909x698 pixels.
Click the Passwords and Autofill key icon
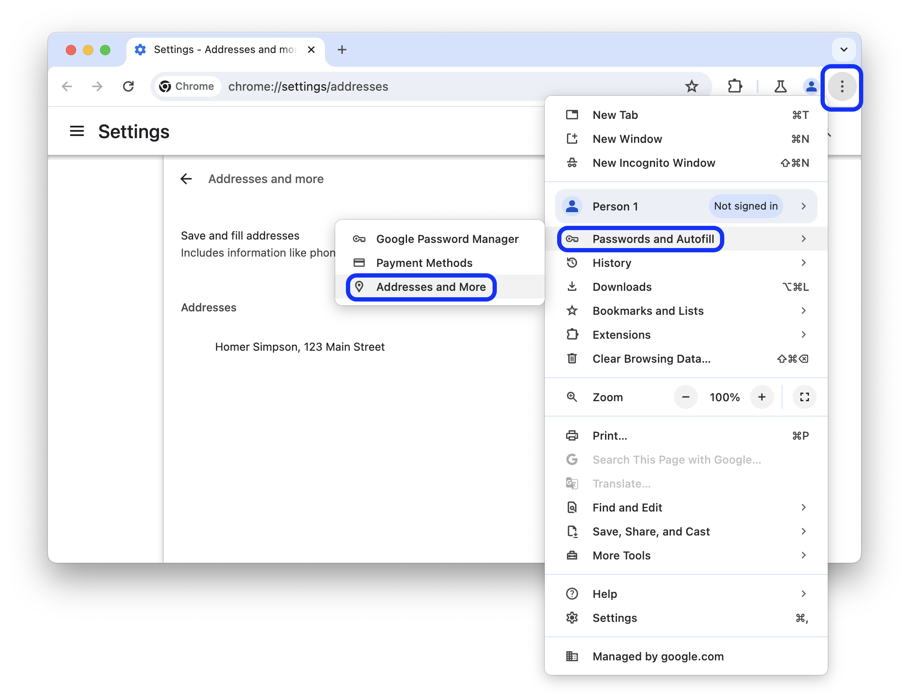coord(574,239)
